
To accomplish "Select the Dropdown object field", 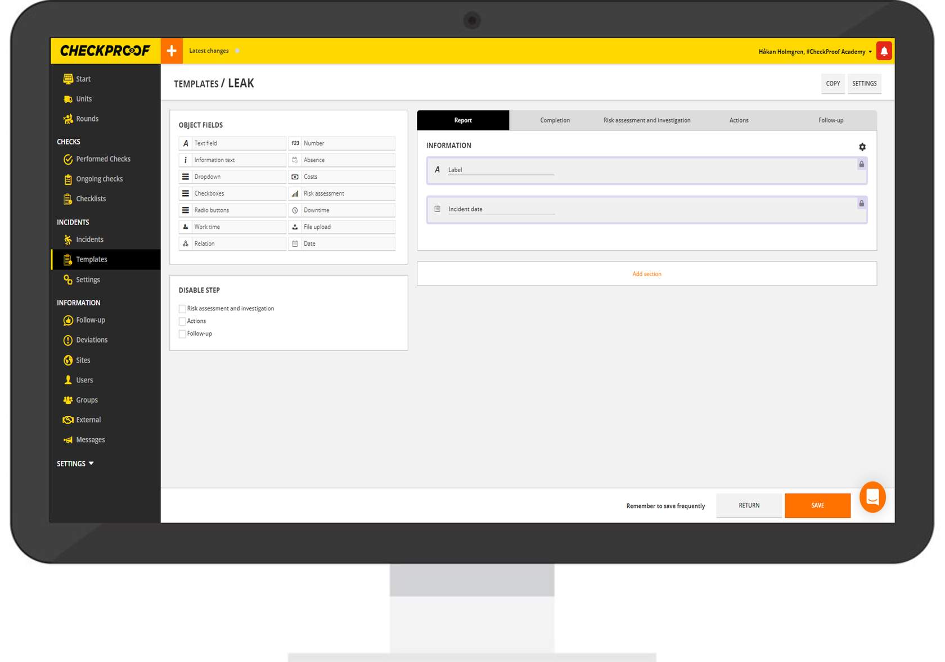I will [232, 177].
